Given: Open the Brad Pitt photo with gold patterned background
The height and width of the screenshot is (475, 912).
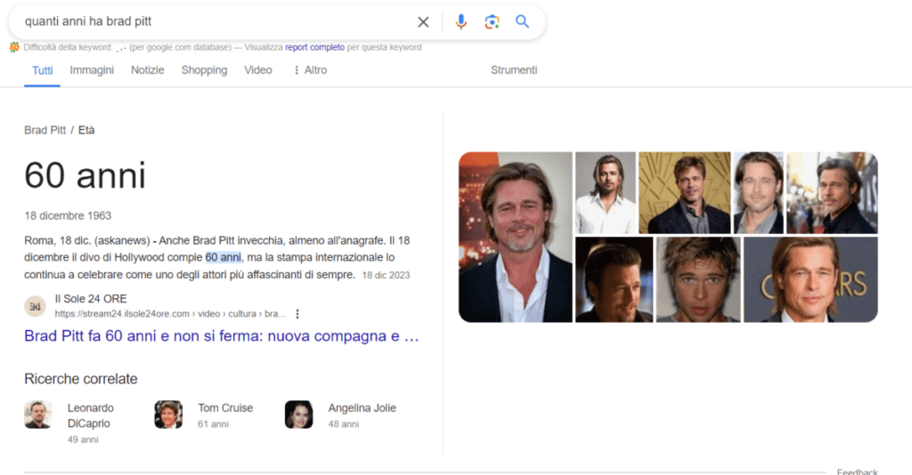Looking at the screenshot, I should (685, 193).
